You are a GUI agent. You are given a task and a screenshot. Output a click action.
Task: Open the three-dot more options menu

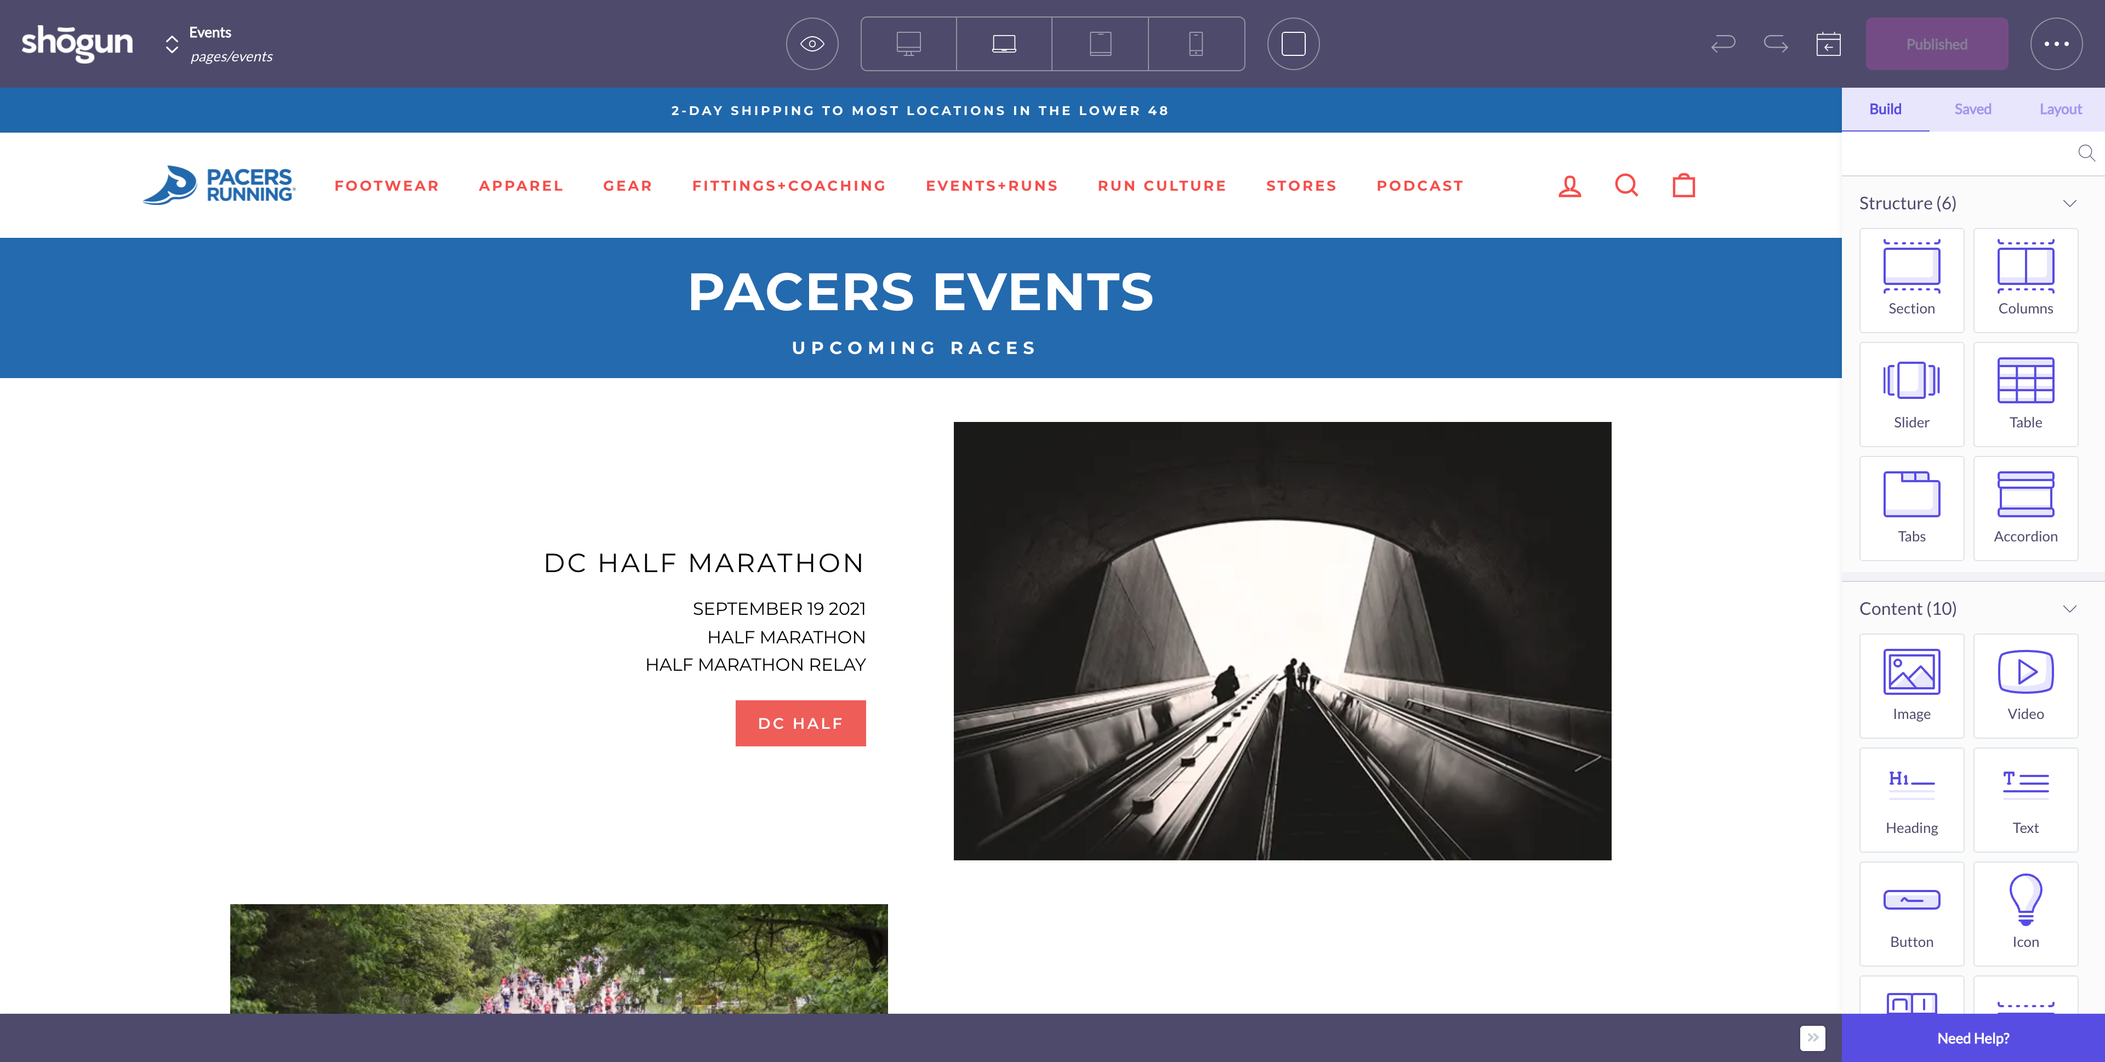(2056, 44)
